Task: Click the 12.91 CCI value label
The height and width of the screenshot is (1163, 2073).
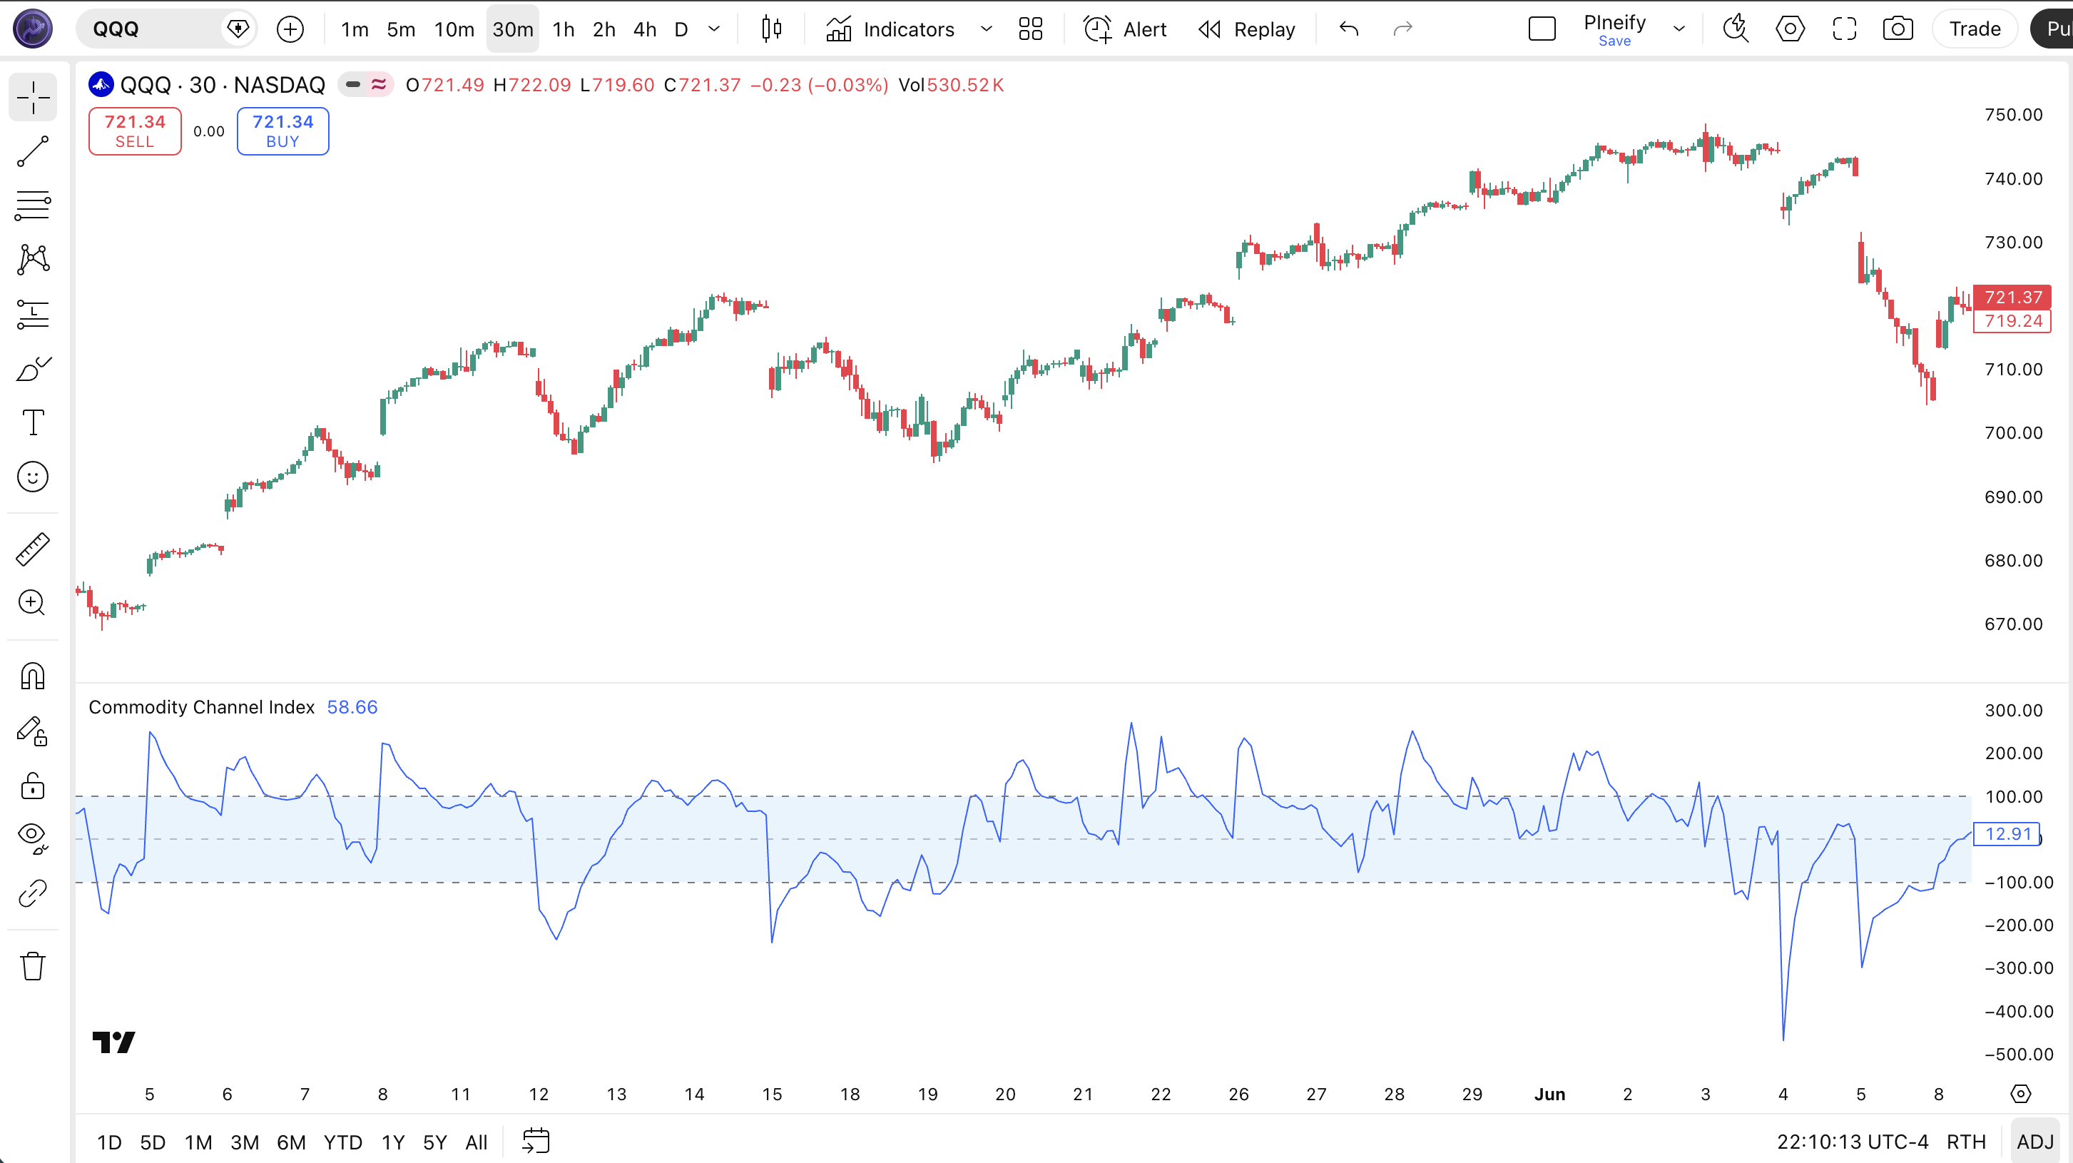Action: [x=2008, y=834]
